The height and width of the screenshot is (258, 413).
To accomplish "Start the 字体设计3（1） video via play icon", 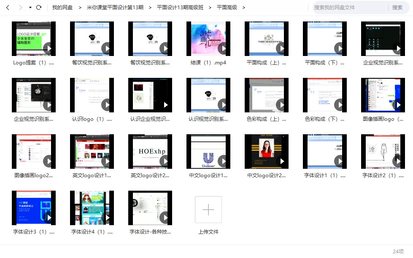I will [49, 218].
